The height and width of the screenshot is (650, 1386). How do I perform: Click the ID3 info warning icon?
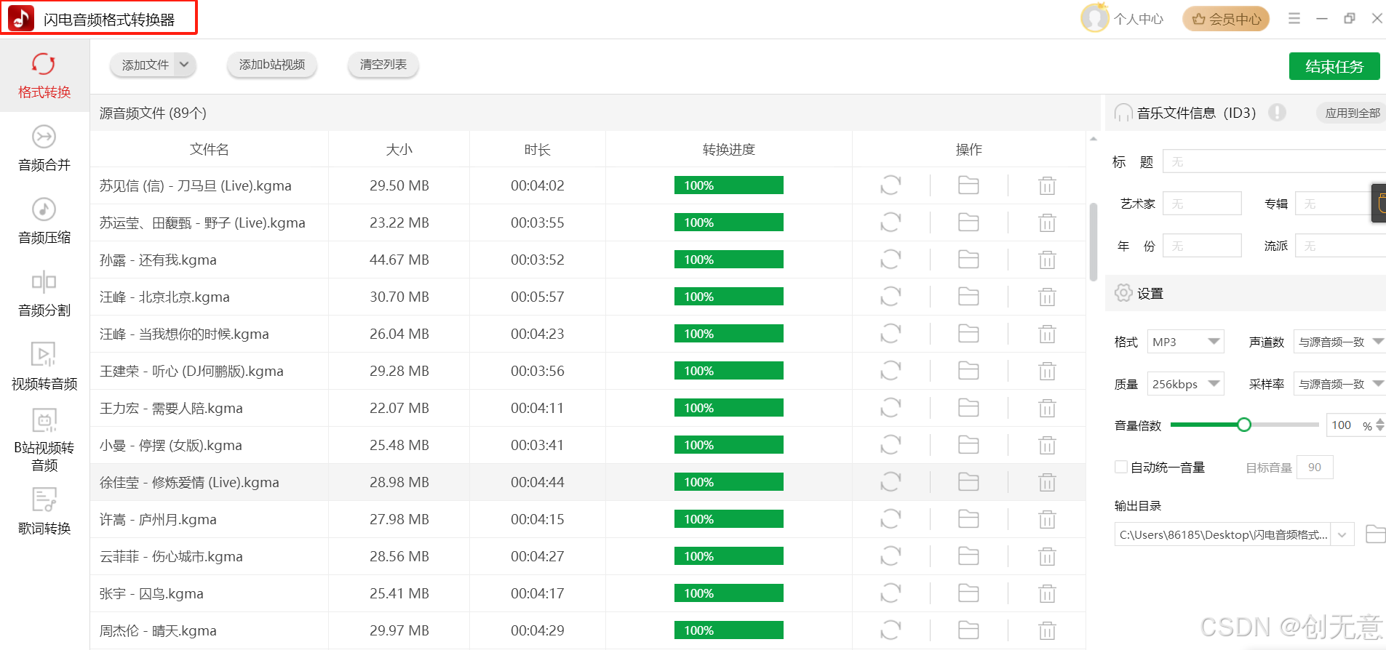(1277, 113)
